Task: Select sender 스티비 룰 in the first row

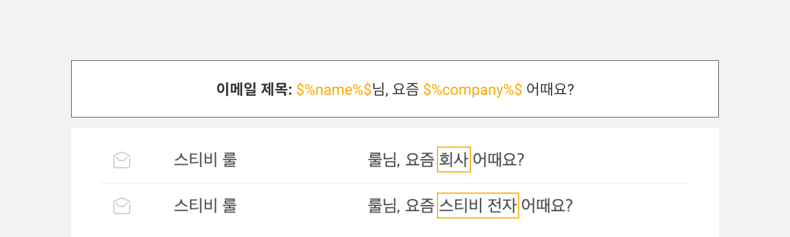Action: click(x=205, y=160)
